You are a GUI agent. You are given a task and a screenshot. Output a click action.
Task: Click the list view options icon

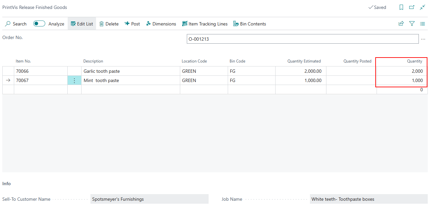click(x=422, y=24)
